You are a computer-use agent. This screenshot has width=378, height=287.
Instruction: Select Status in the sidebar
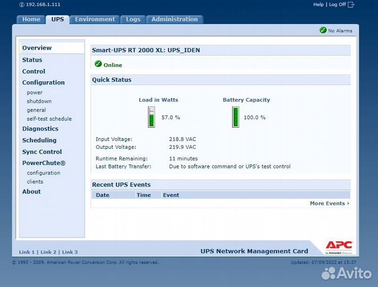click(32, 60)
